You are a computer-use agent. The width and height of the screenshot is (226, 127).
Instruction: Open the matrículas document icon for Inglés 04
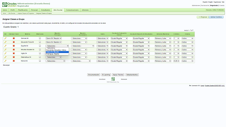40,53
